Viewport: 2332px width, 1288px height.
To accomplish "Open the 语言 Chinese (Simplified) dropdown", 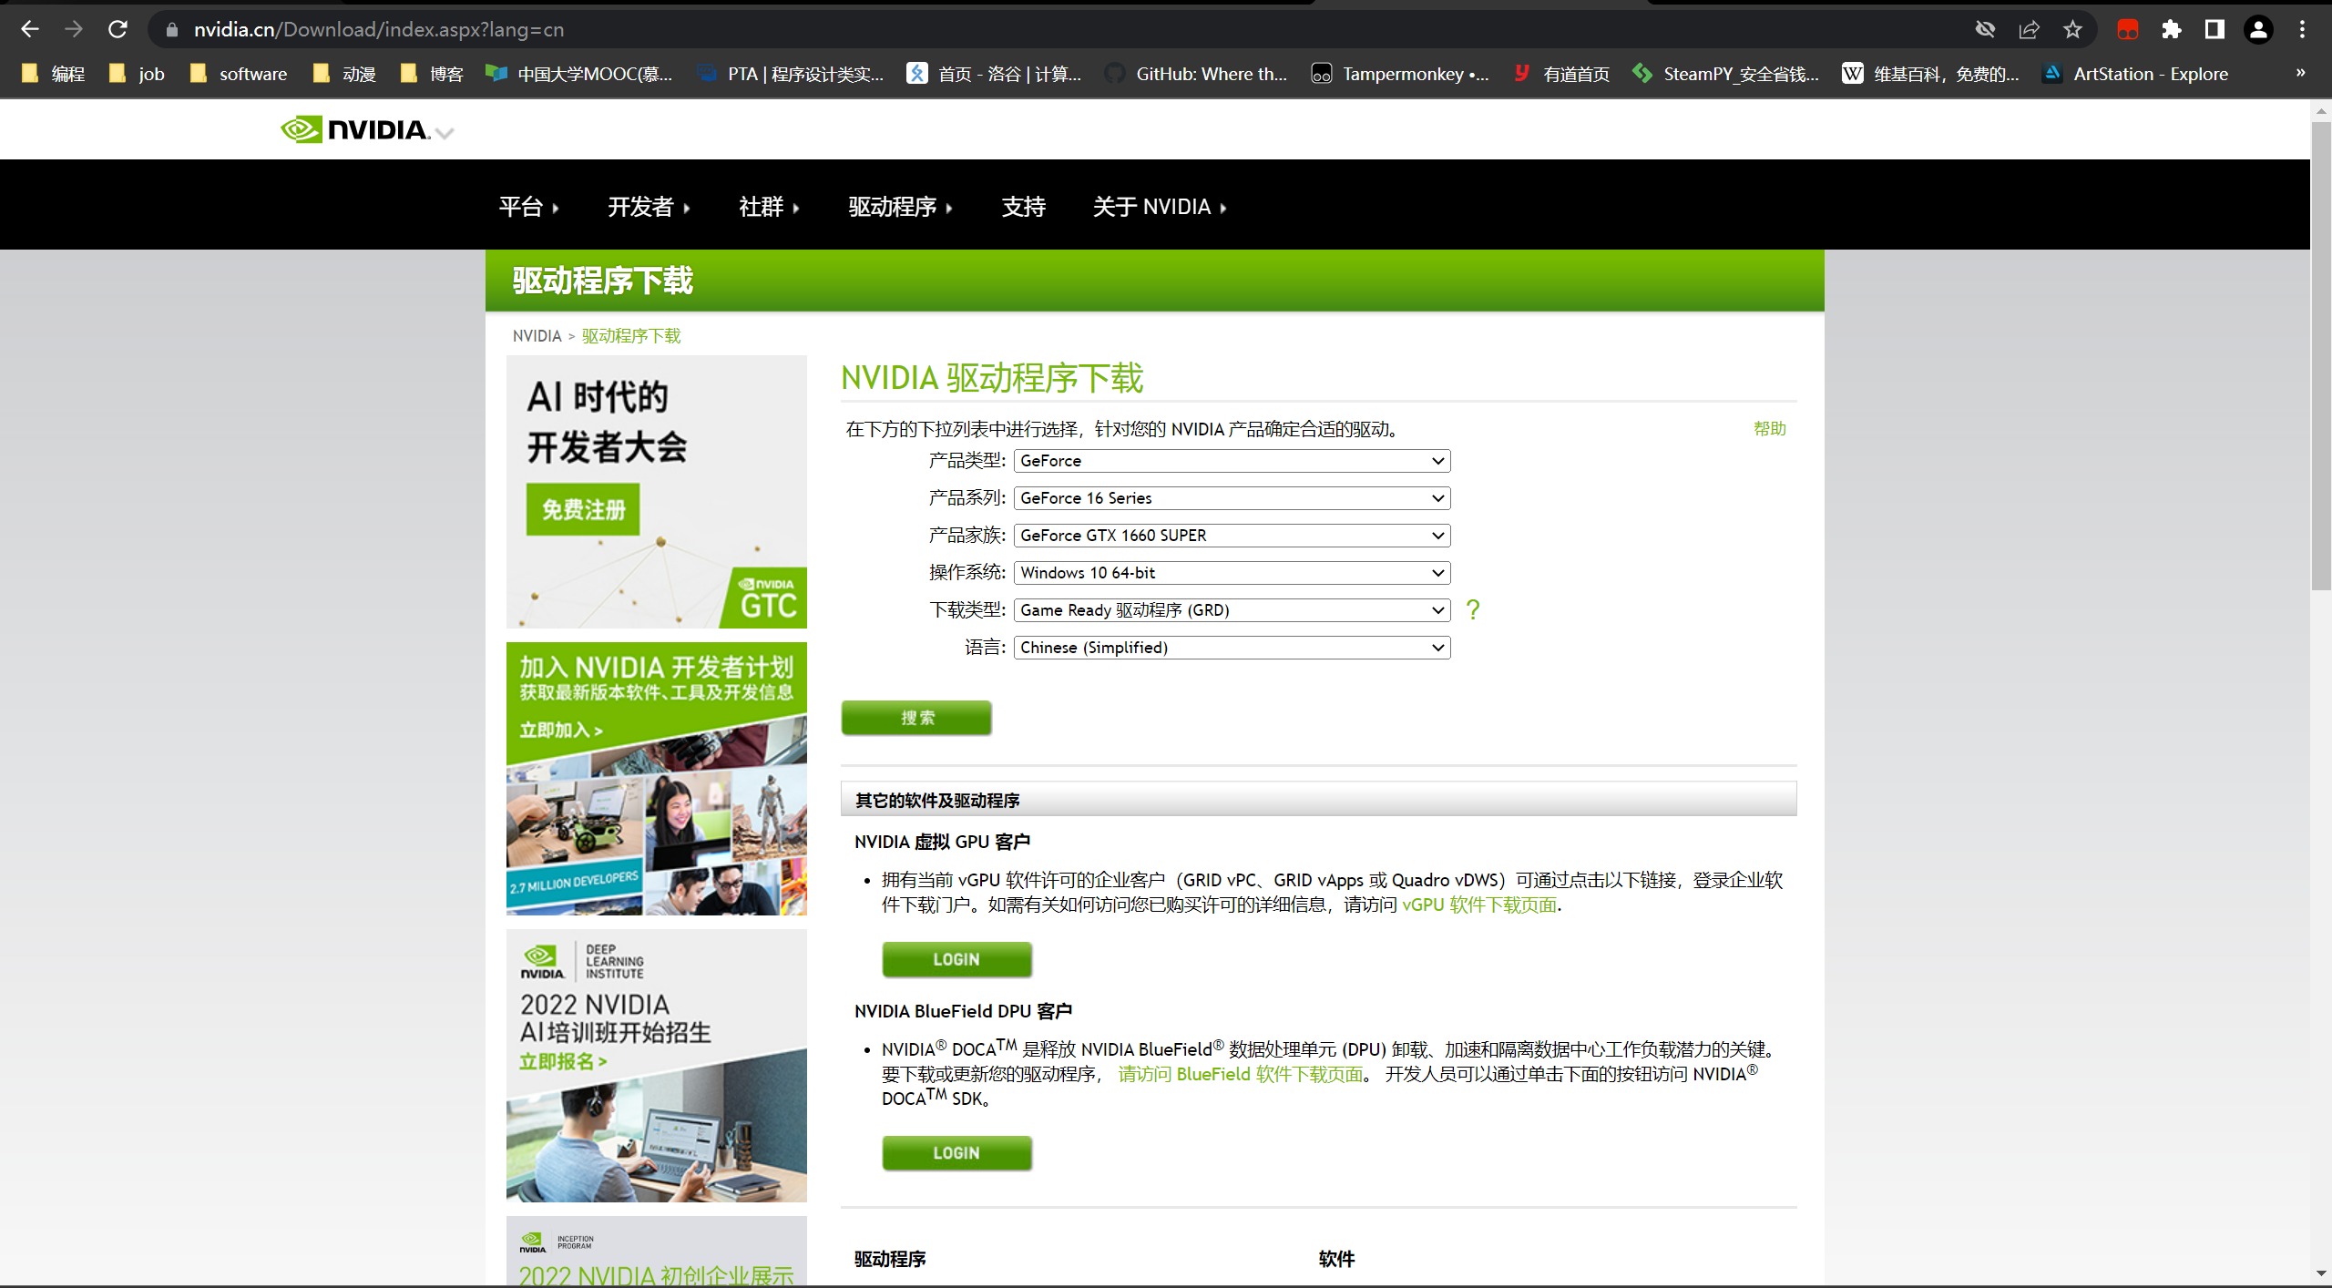I will pos(1232,648).
